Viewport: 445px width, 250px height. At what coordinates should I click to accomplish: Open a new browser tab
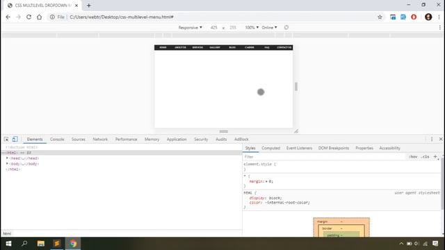pos(88,6)
